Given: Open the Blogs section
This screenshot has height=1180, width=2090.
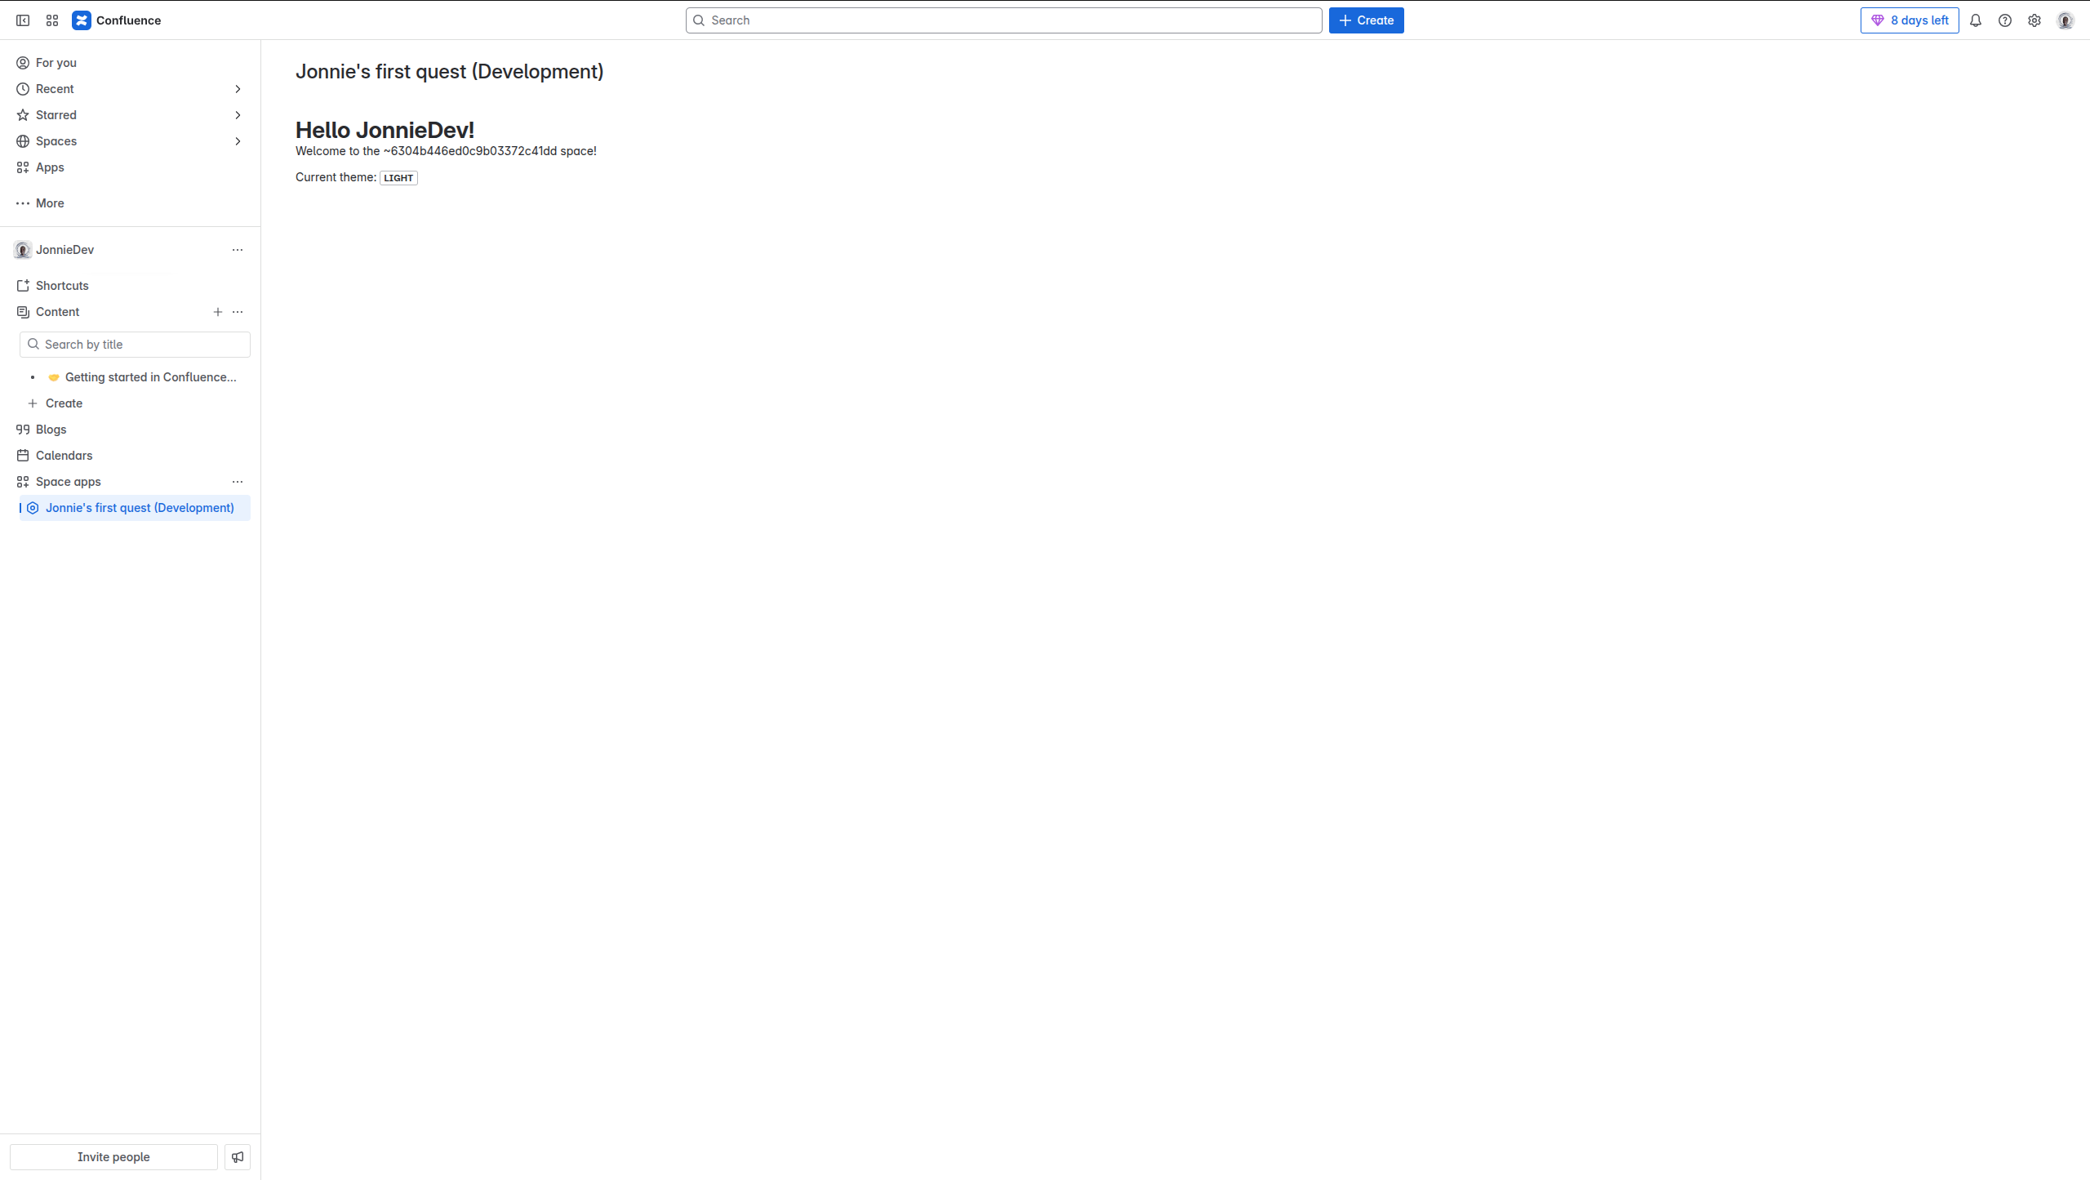Looking at the screenshot, I should (51, 430).
